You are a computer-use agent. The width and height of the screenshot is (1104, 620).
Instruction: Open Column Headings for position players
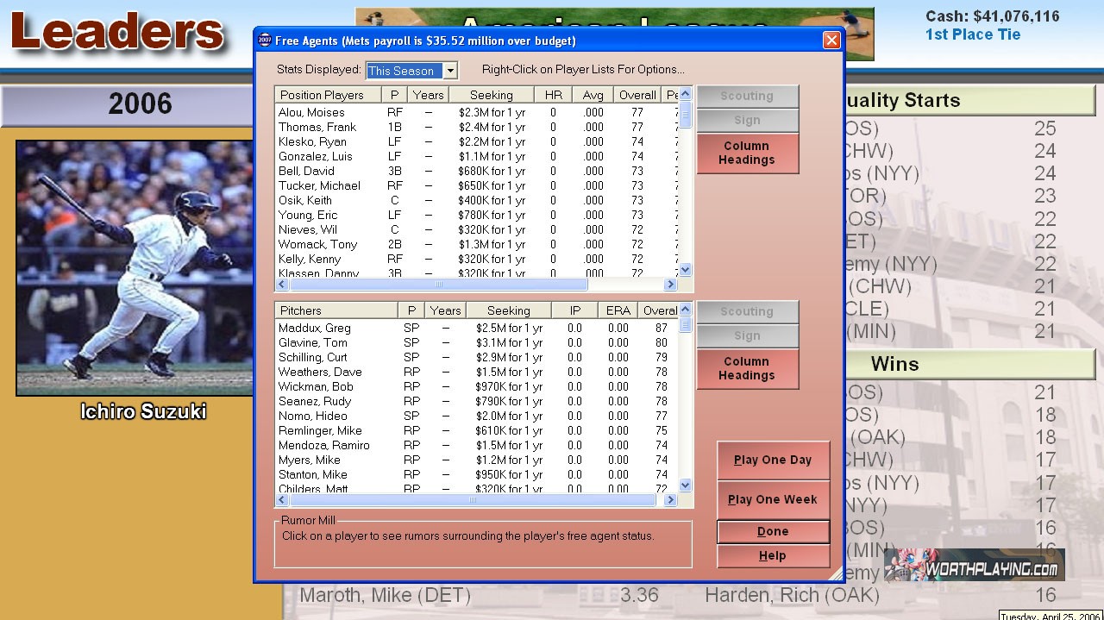[x=747, y=153]
